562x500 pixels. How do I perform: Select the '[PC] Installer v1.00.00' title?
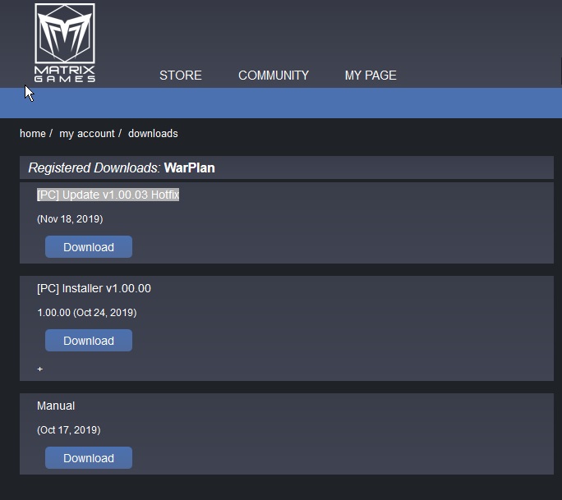point(94,288)
